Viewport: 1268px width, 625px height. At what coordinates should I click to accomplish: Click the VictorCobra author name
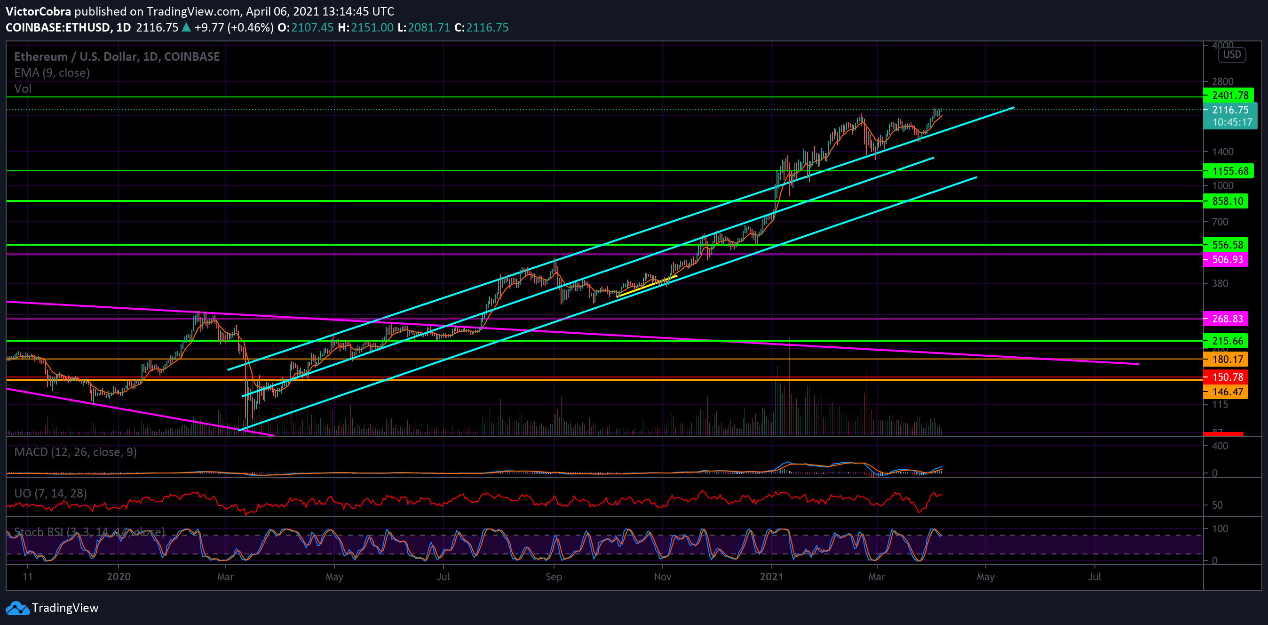pos(39,11)
